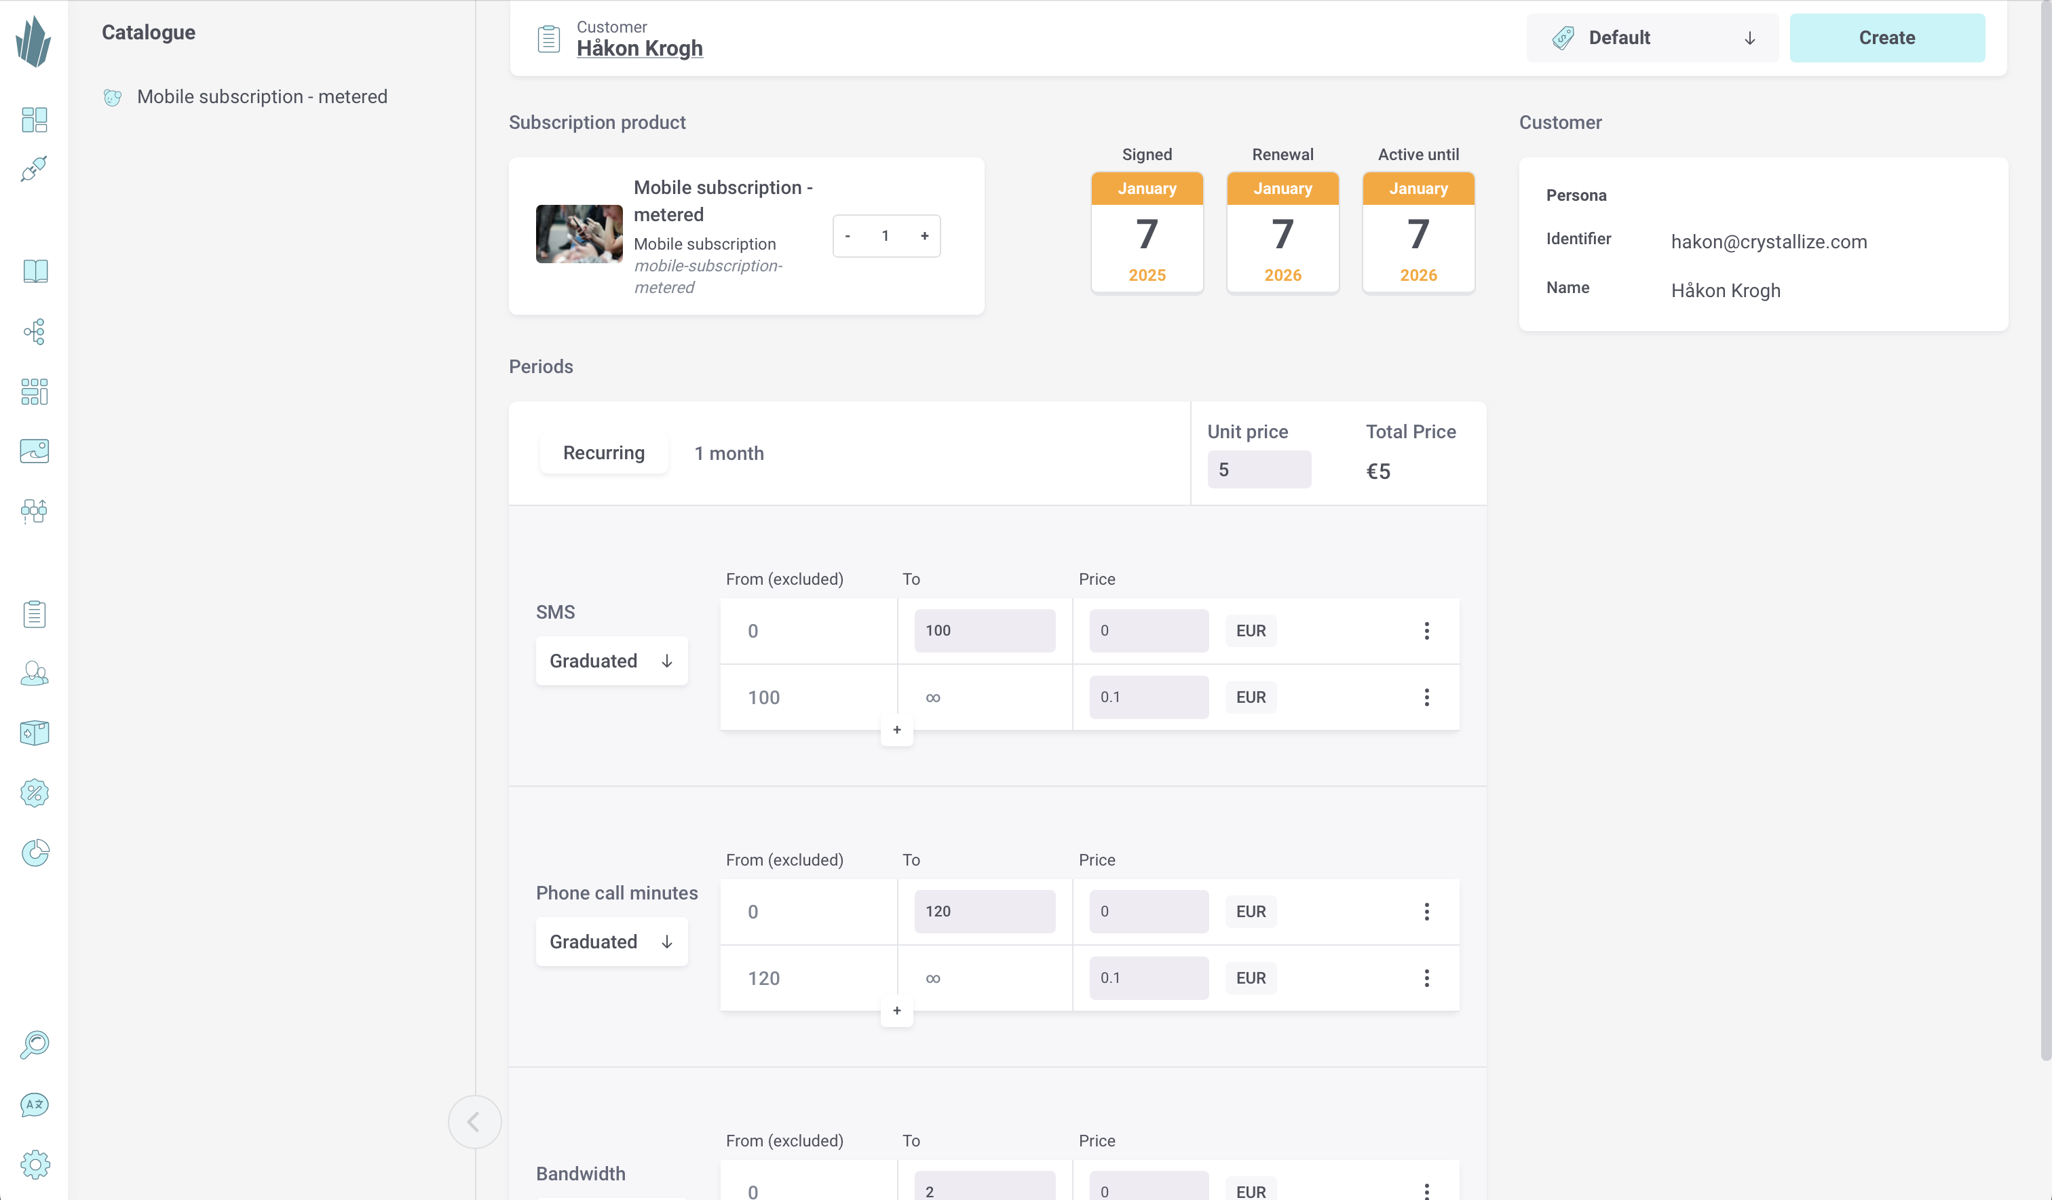The width and height of the screenshot is (2052, 1200).
Task: Click the hakon@crystallize.com identifier
Action: pyautogui.click(x=1768, y=241)
